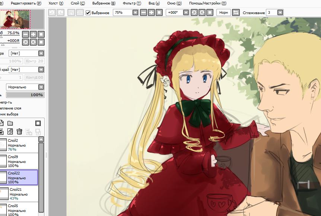Open the Помощь/Настройки menu

[208, 3]
